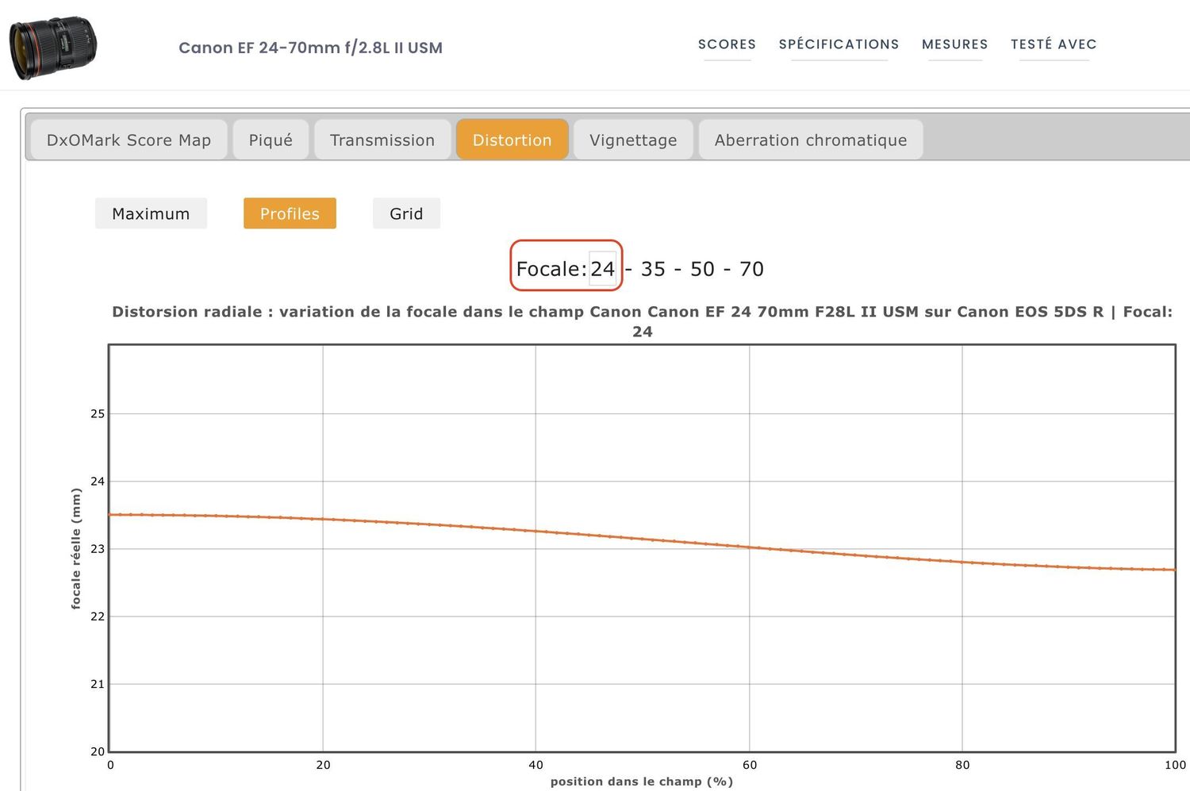Click the x-axis value 60
Viewport: 1190px width, 791px height.
(x=750, y=765)
